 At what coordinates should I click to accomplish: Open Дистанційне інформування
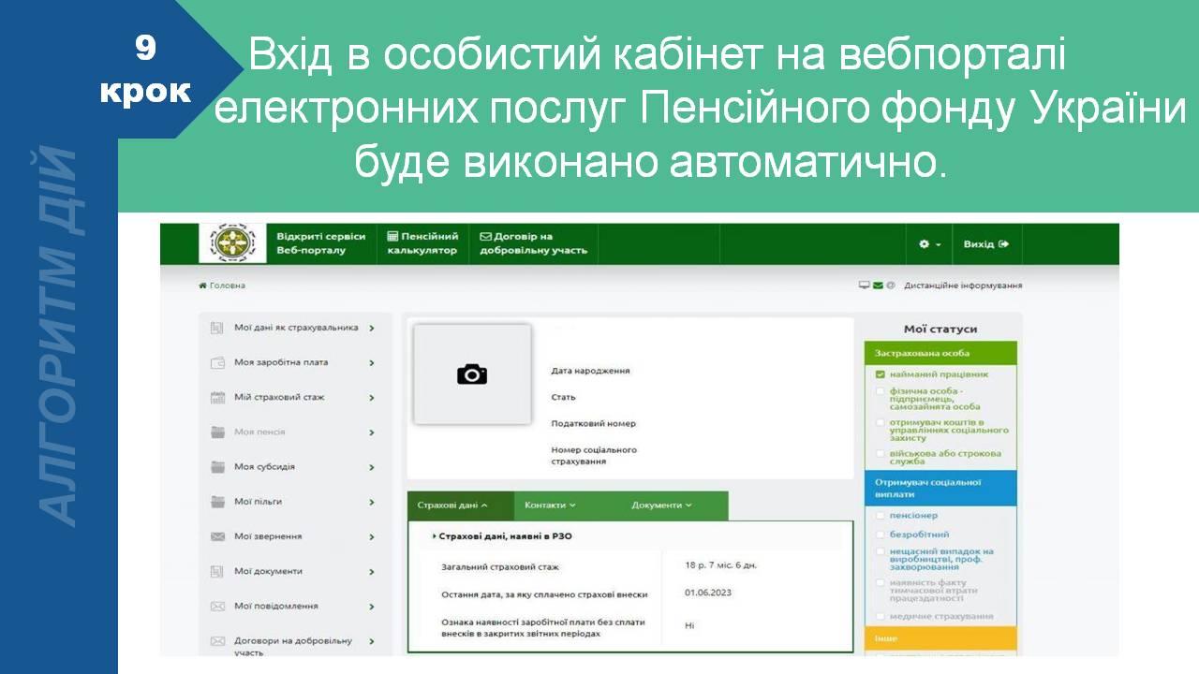point(963,286)
